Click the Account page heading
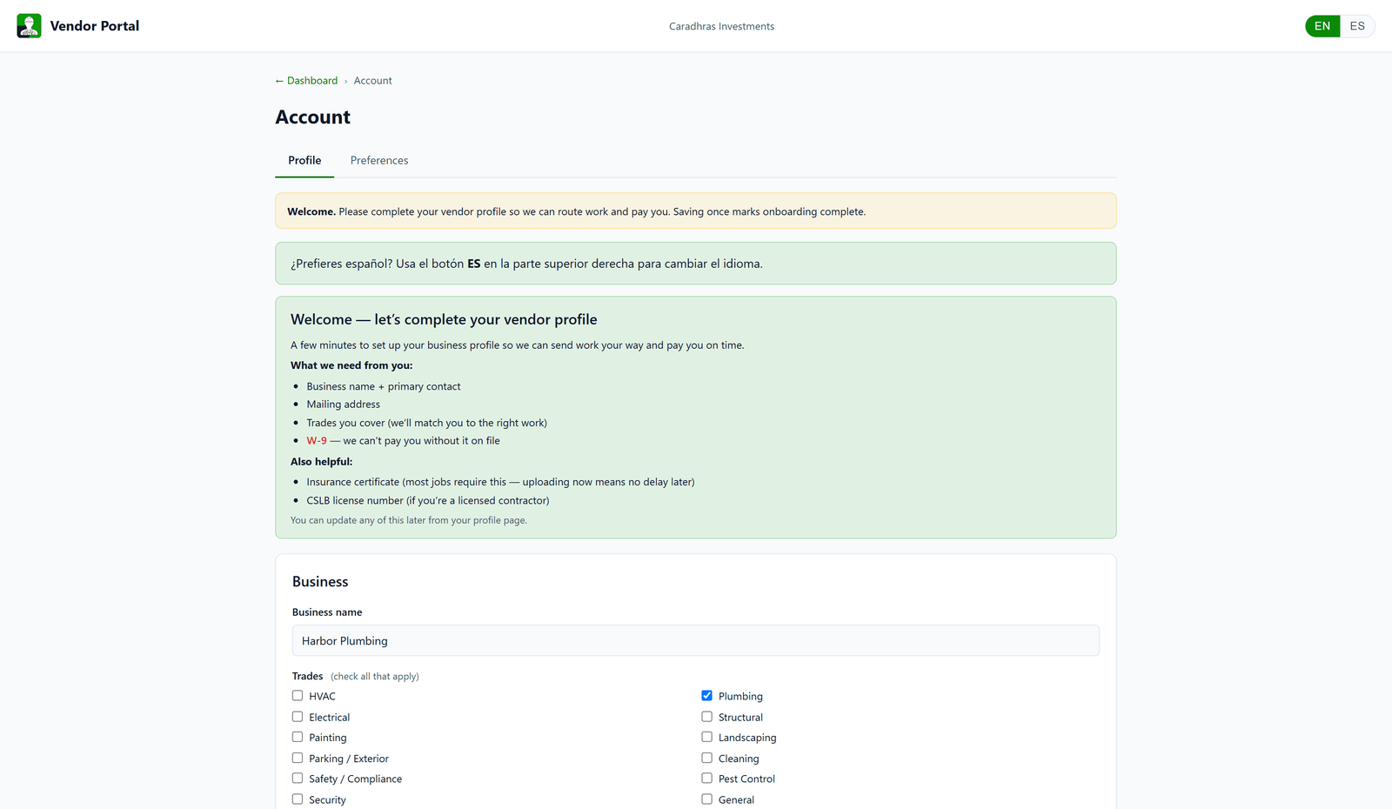The width and height of the screenshot is (1392, 809). 313,117
